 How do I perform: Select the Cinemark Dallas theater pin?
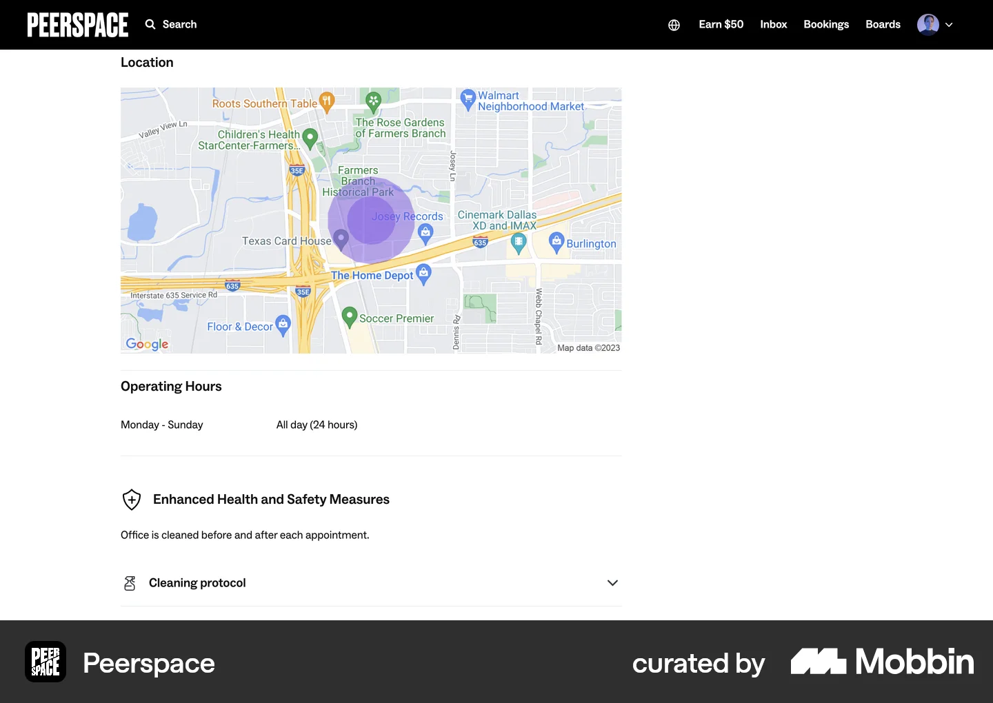click(519, 243)
